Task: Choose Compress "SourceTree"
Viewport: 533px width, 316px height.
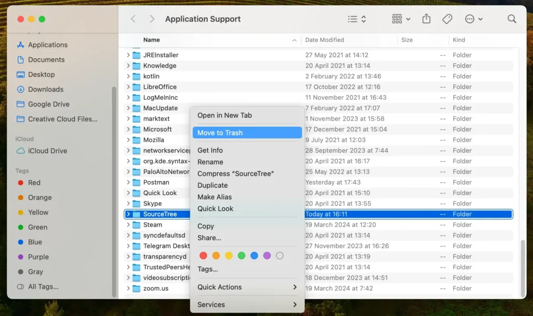Action: (x=247, y=174)
